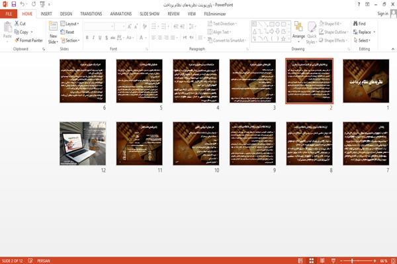397x264 pixels.
Task: Switch to Reading View in status bar
Action: [x=322, y=261]
